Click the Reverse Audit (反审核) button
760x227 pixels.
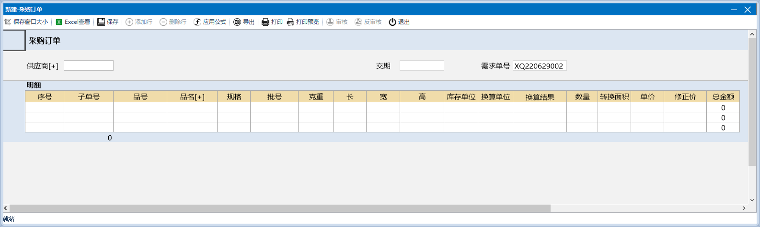pyautogui.click(x=368, y=22)
